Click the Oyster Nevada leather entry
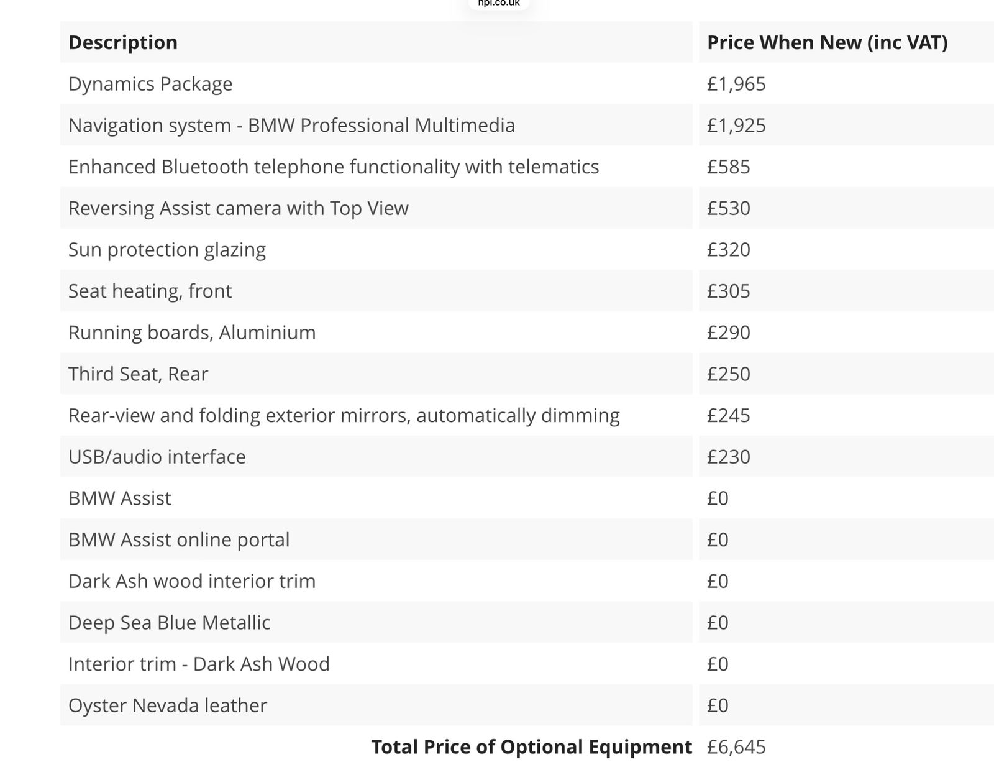 click(x=168, y=705)
